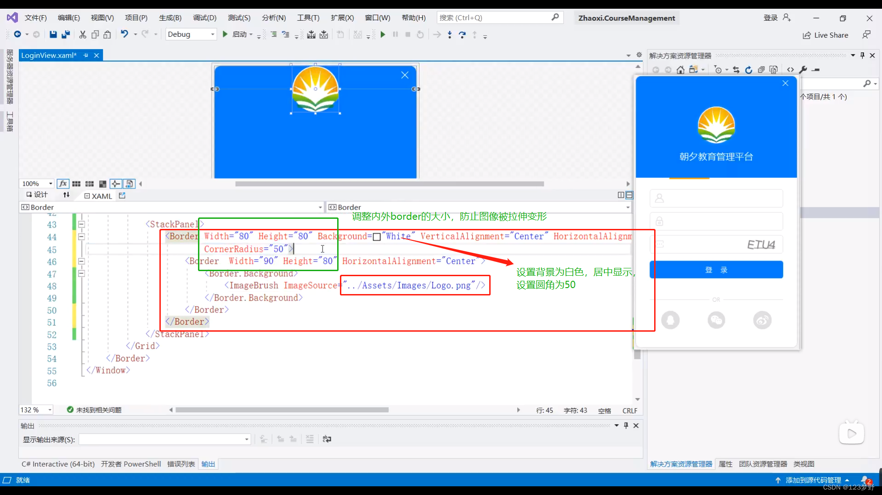The width and height of the screenshot is (882, 495).
Task: Click the Properties wrench icon
Action: [803, 70]
